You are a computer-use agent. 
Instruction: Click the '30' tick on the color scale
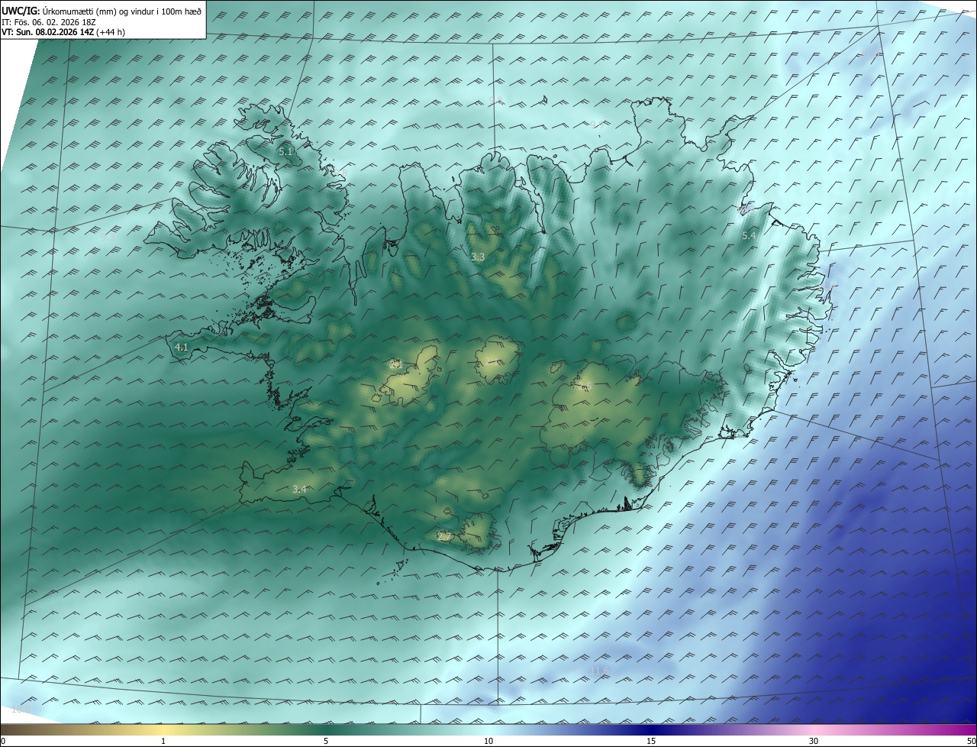(814, 741)
